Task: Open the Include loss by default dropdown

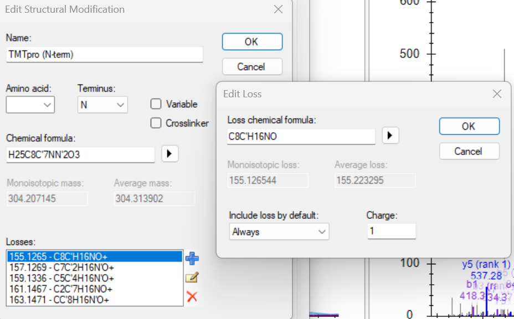Action: tap(279, 232)
